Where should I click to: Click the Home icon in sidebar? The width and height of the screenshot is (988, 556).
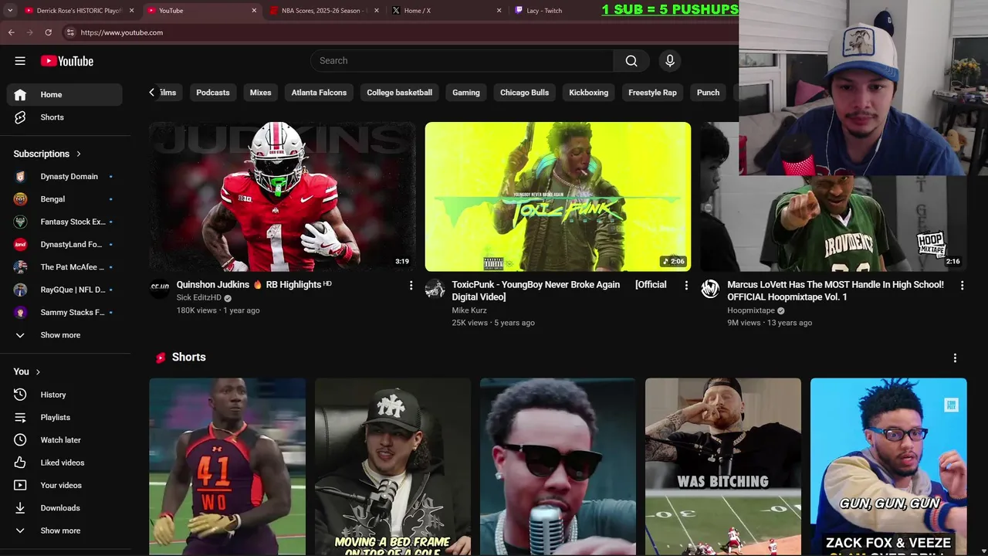[x=20, y=94]
